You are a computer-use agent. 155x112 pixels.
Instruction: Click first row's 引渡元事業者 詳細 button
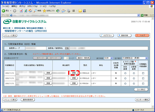point(48,73)
